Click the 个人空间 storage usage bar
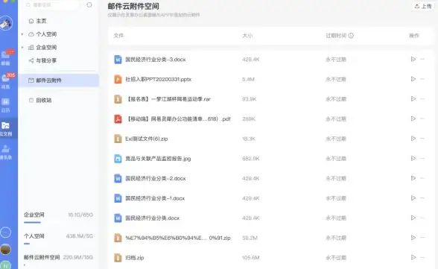 [27, 244]
